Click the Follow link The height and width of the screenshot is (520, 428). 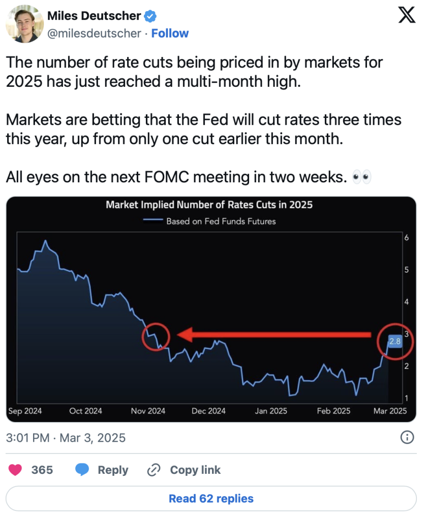coord(170,34)
